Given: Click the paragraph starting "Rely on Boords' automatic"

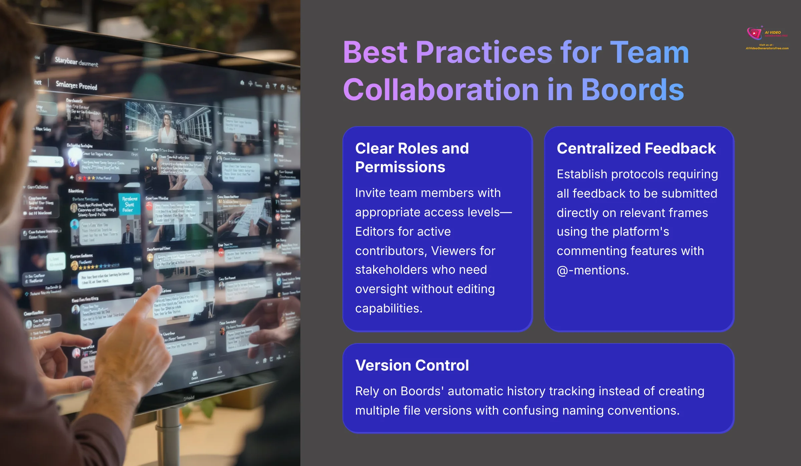Looking at the screenshot, I should (x=530, y=401).
